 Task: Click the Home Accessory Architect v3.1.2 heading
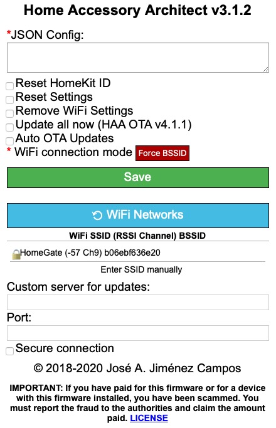pyautogui.click(x=137, y=11)
